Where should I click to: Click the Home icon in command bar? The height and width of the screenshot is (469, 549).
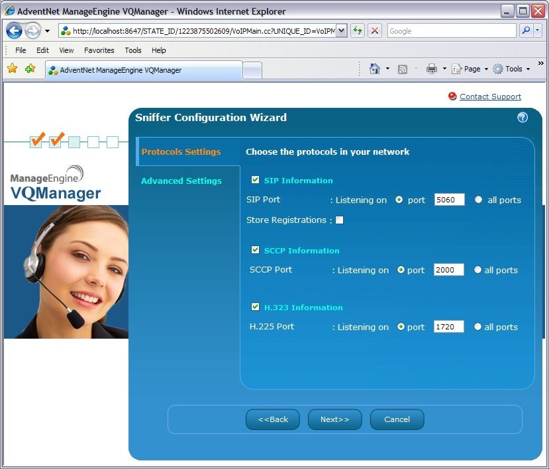(x=374, y=69)
